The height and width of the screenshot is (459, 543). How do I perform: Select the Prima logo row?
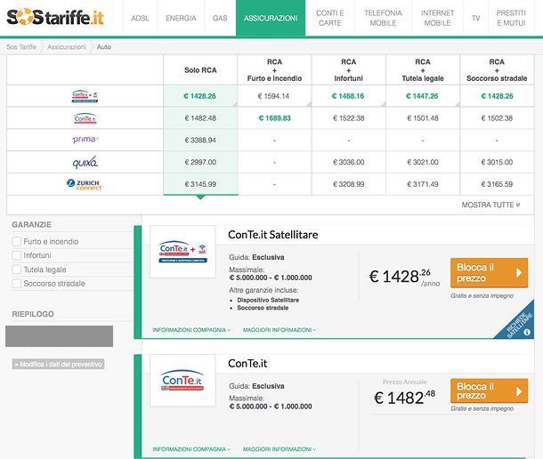(85, 140)
